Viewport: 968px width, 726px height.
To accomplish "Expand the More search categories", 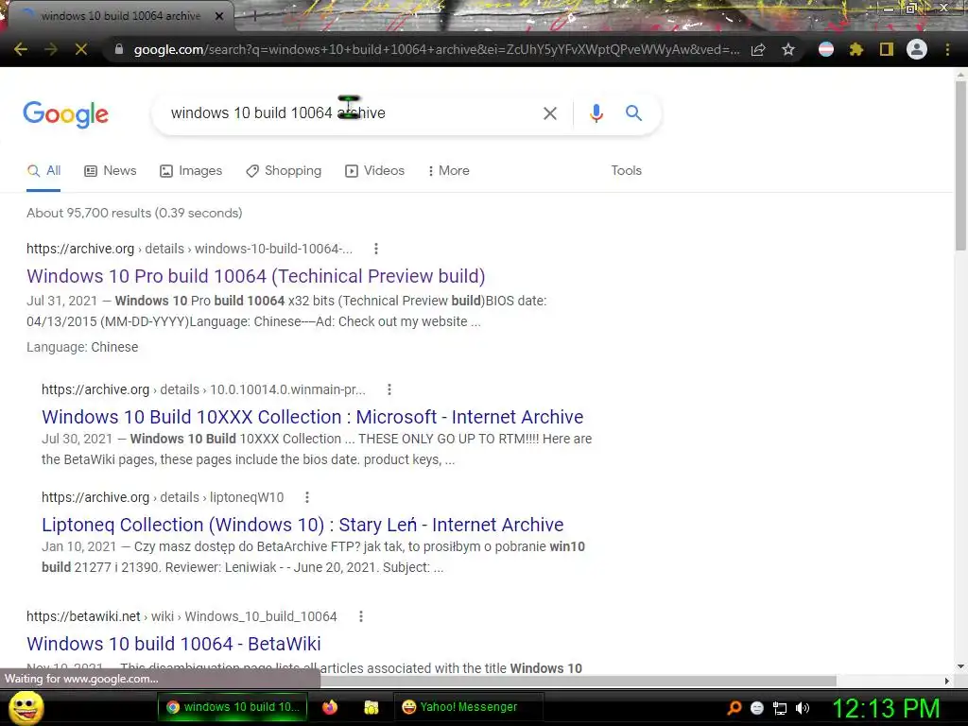I will pos(449,171).
